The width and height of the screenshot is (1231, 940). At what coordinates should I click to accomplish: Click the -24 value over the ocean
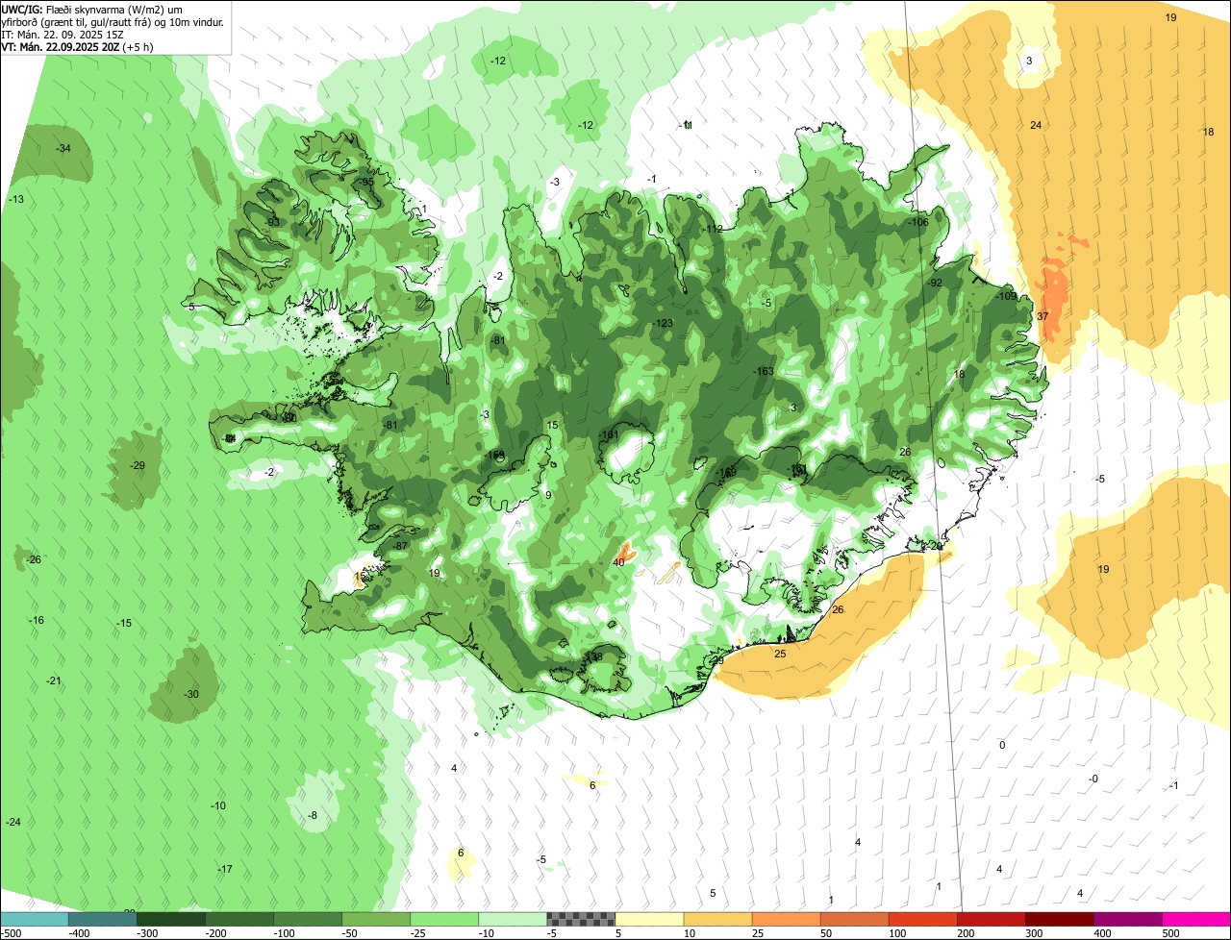[x=13, y=822]
